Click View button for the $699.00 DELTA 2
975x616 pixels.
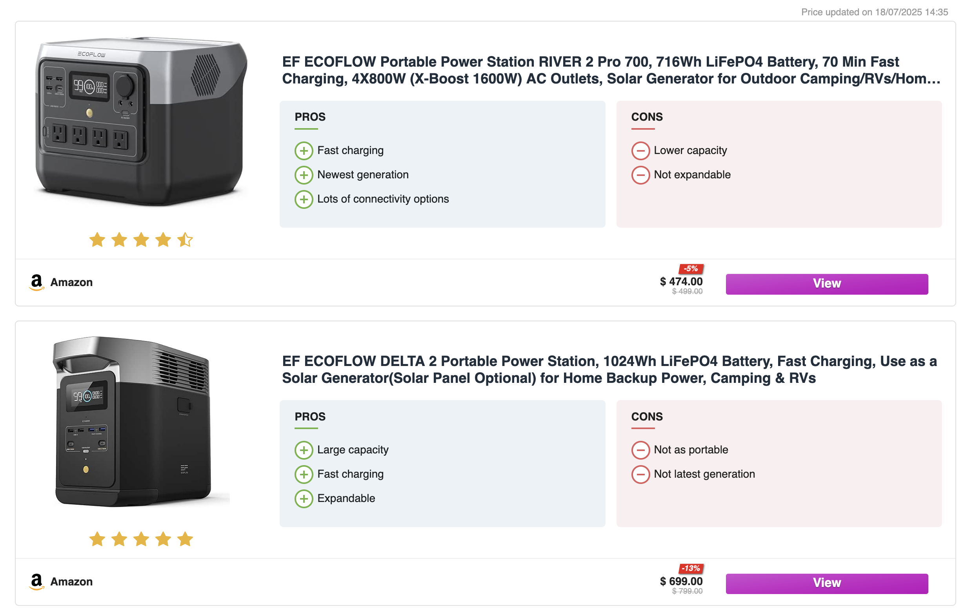pos(827,583)
